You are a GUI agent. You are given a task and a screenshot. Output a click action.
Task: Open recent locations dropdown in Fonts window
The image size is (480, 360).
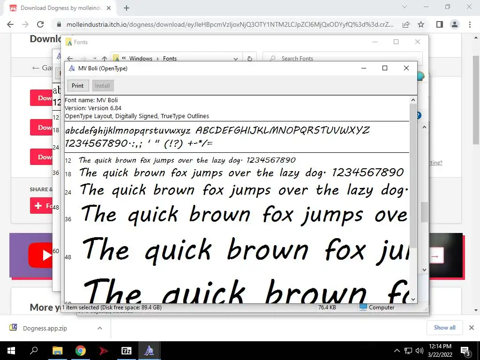[x=95, y=59]
